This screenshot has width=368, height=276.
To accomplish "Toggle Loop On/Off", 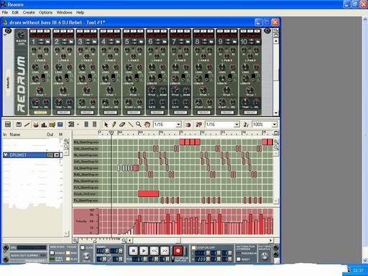I will (193, 248).
